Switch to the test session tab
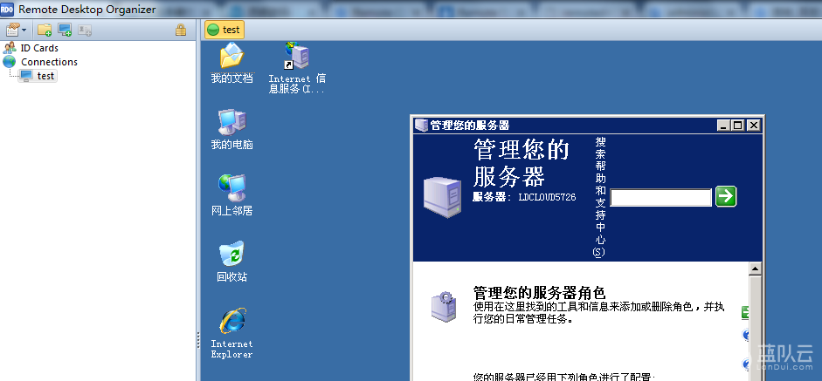822x381 pixels. (x=224, y=30)
